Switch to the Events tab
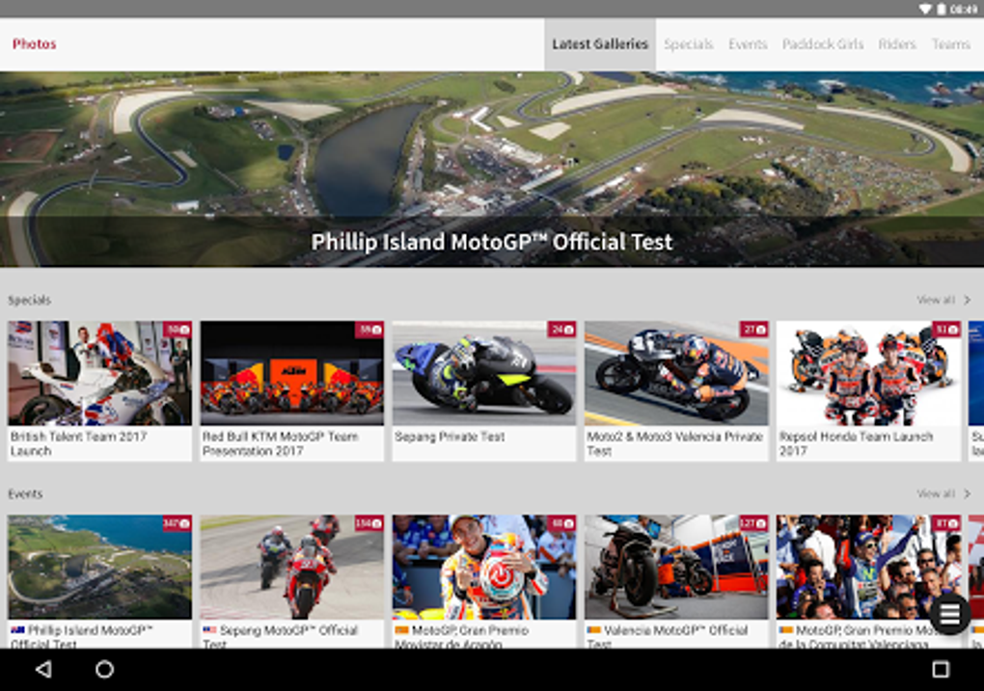 748,44
